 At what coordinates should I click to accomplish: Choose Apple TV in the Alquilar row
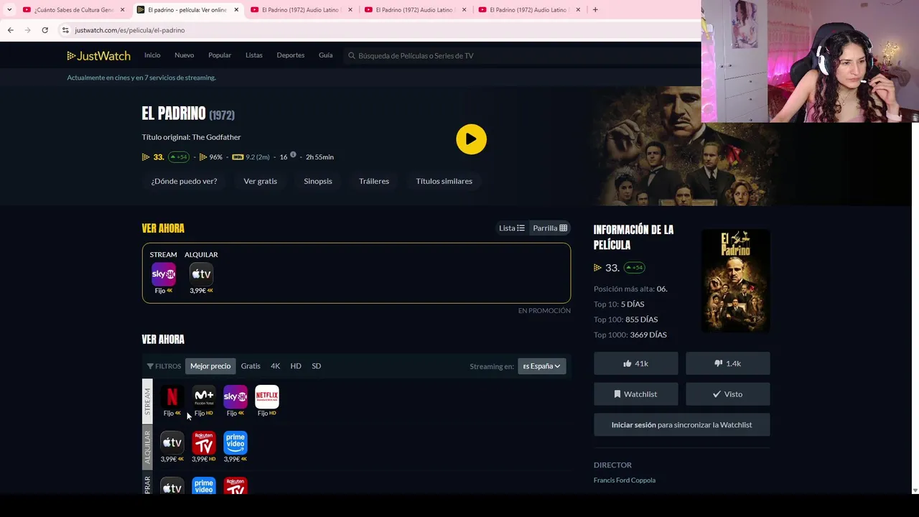tap(172, 442)
